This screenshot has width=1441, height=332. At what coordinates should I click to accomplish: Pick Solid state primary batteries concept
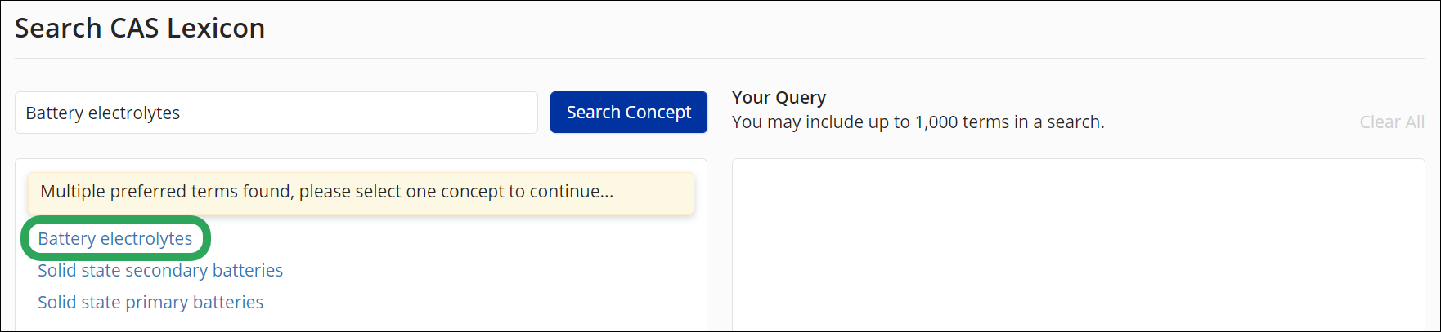tap(150, 302)
